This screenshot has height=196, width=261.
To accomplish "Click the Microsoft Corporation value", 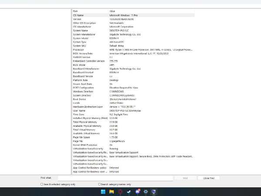I will (x=121, y=27).
